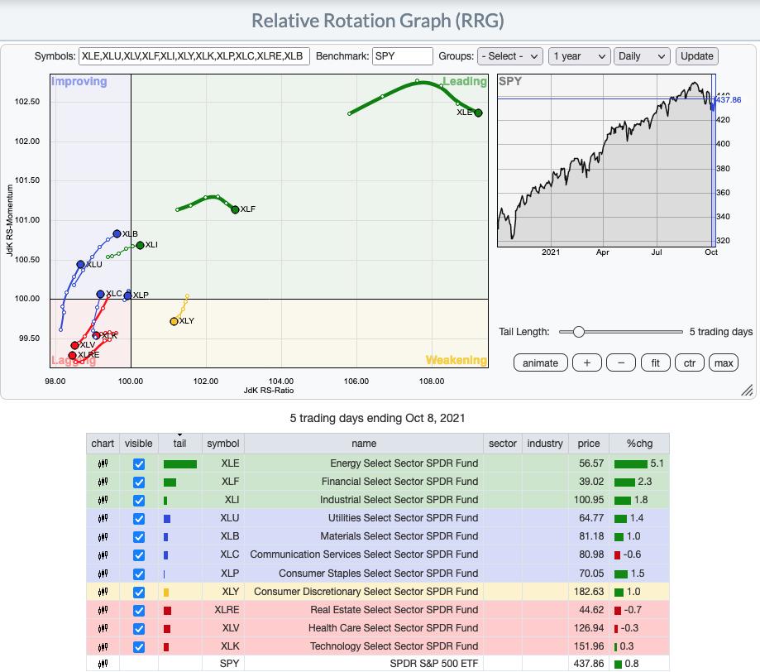Viewport: 760px width, 672px height.
Task: Uncheck visibility for XLU
Action: 139,518
